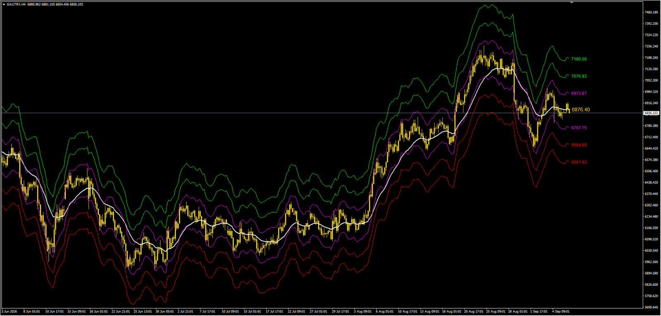
Task: Click the upper green band label 7180.00
Action: (x=579, y=59)
